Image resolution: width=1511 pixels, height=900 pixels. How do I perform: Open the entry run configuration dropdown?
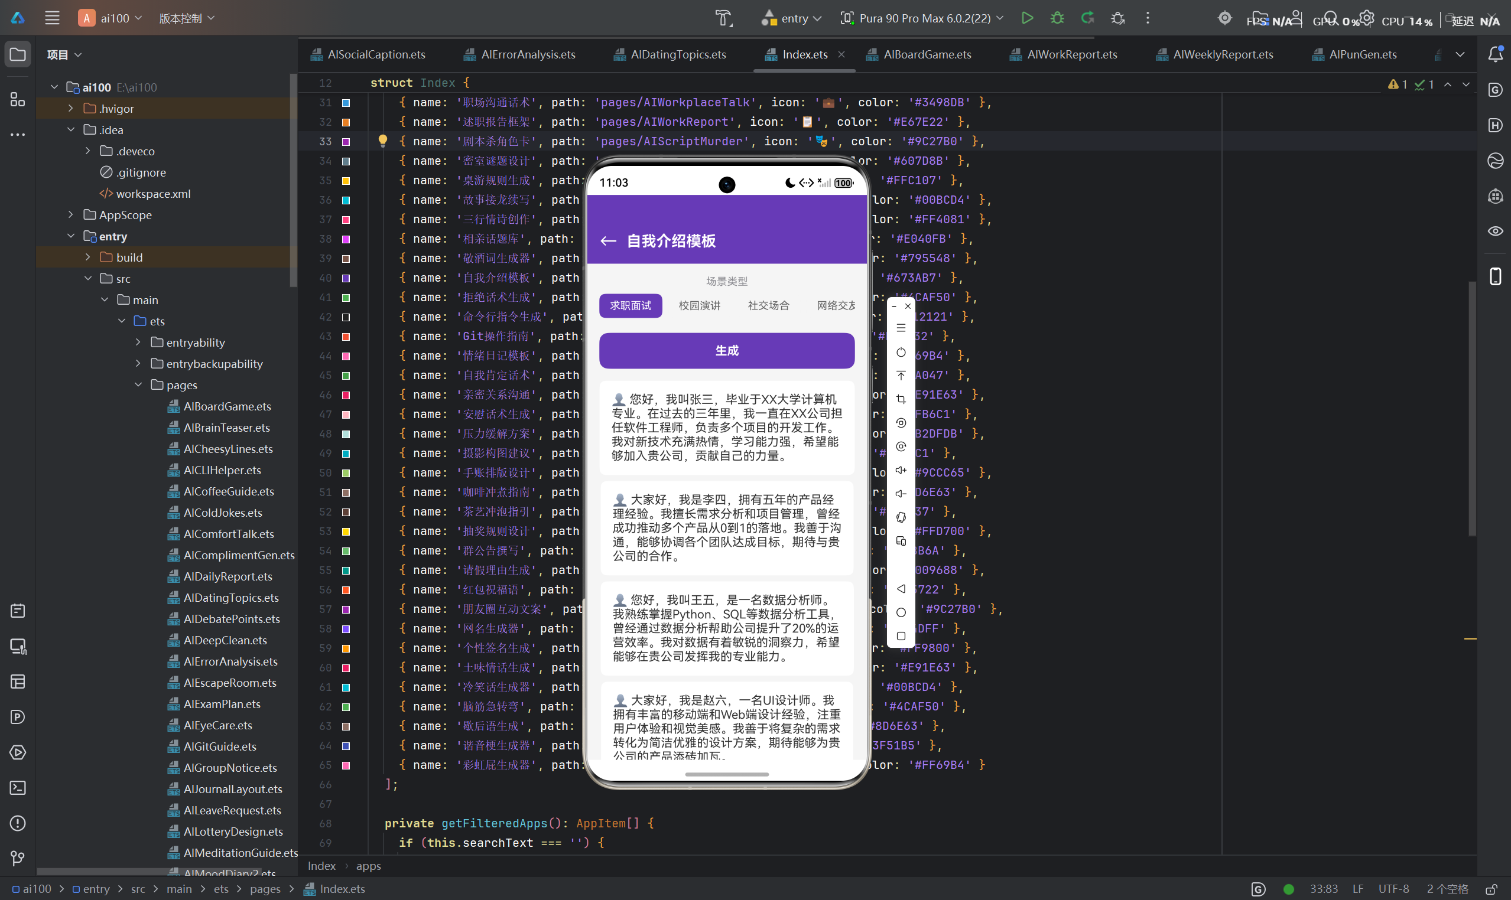point(792,18)
